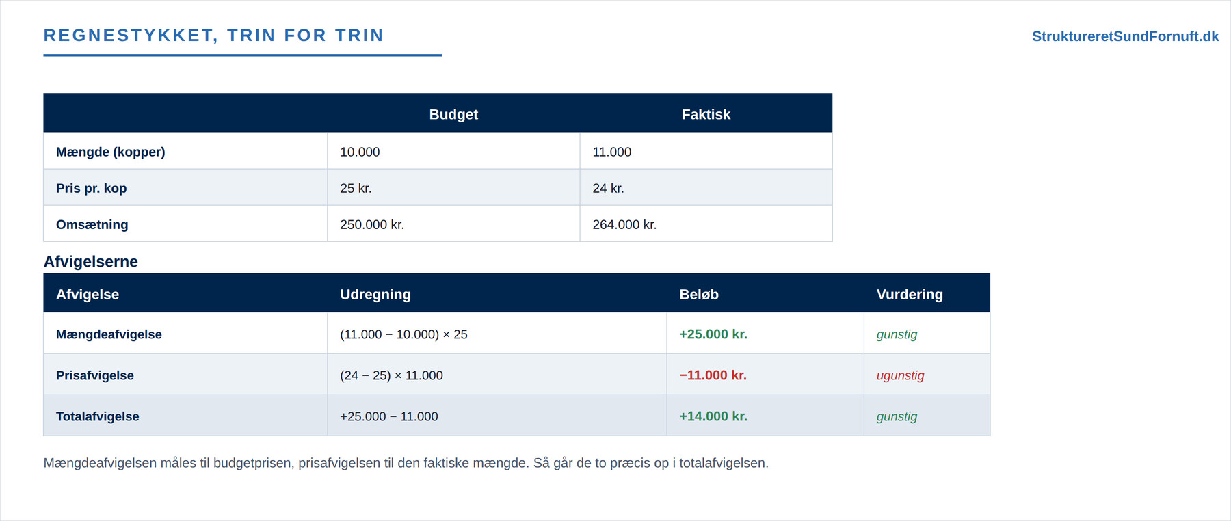Select the budget quantity 10.000 cell
This screenshot has height=521, width=1231.
click(x=453, y=151)
